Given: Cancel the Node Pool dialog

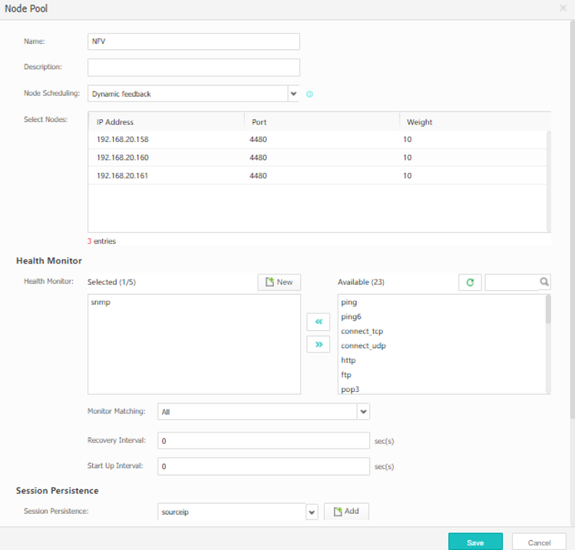Looking at the screenshot, I should [x=539, y=542].
